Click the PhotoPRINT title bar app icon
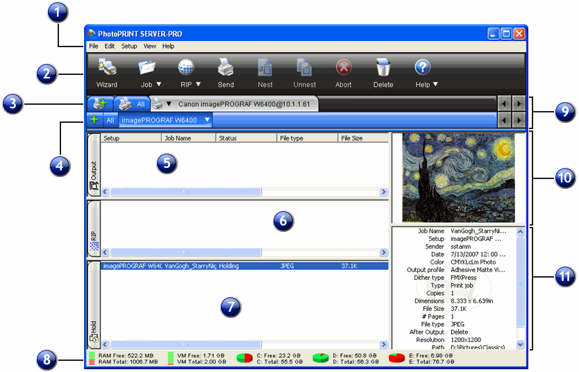This screenshot has width=579, height=372. pos(91,34)
